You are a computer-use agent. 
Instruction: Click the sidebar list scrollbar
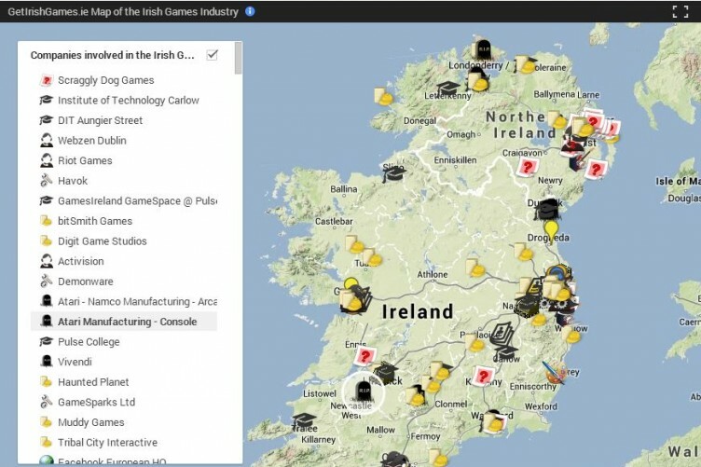tap(239, 58)
